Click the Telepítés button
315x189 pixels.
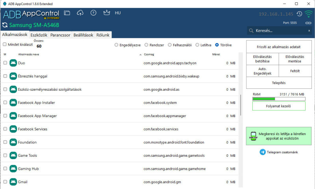point(279,83)
